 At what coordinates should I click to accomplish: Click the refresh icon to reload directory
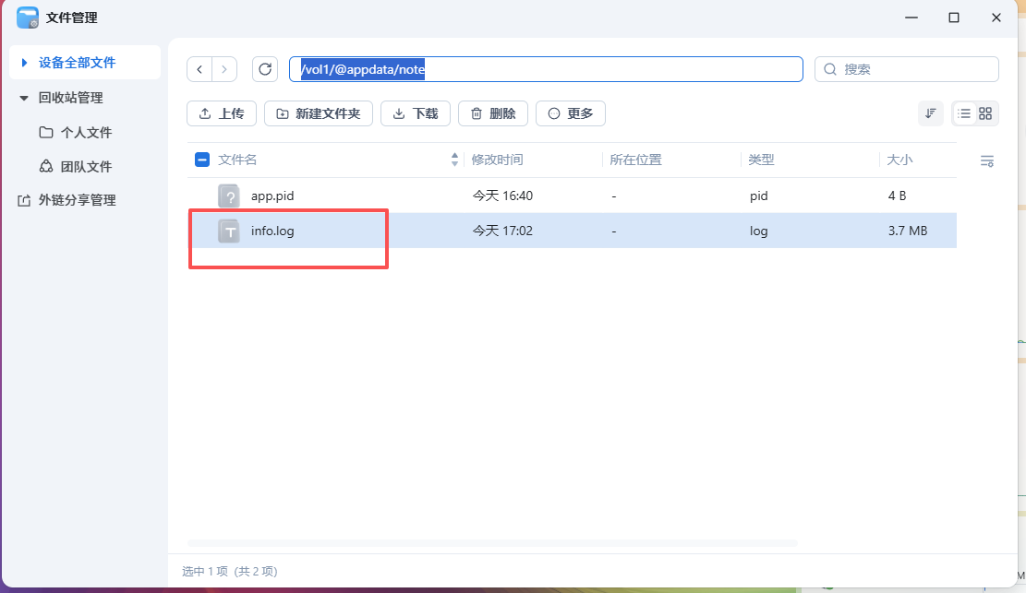[x=266, y=68]
